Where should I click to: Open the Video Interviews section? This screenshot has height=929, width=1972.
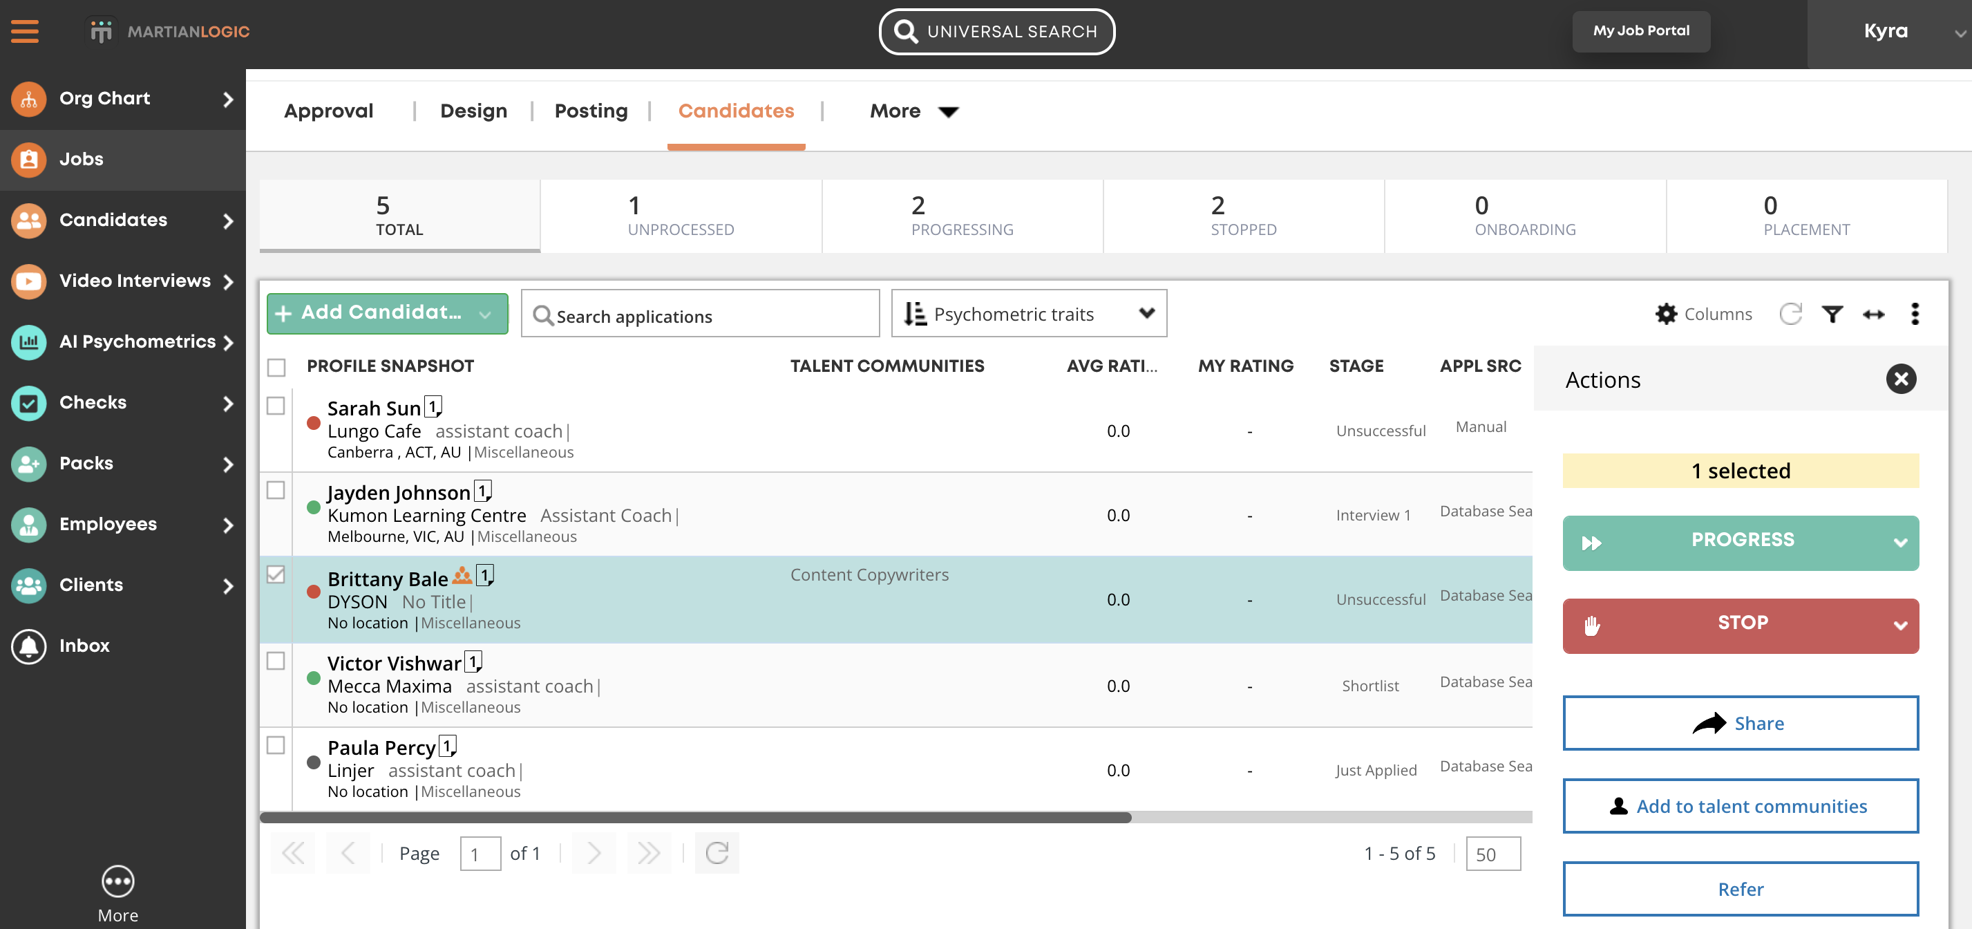tap(134, 281)
